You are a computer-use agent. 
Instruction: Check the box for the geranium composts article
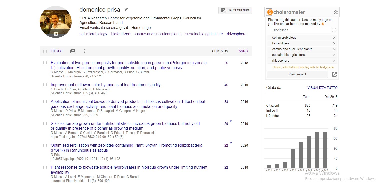coord(45,63)
